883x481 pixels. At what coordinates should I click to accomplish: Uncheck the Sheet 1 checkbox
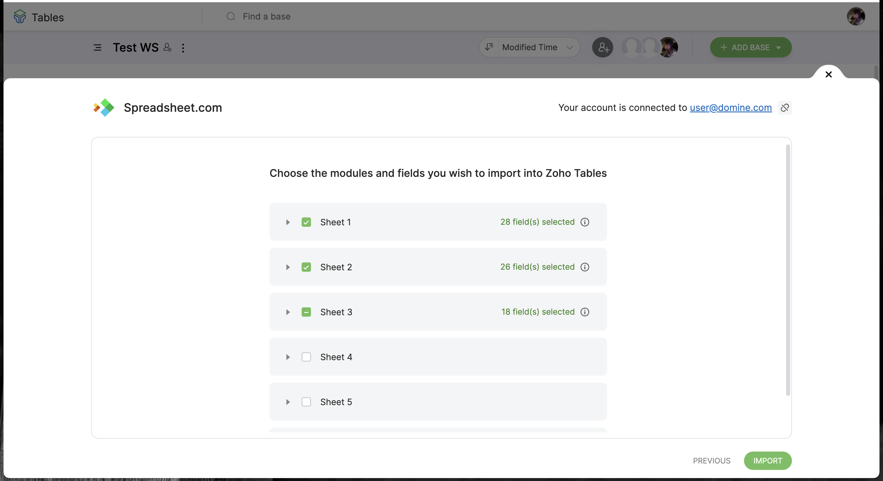pyautogui.click(x=306, y=222)
